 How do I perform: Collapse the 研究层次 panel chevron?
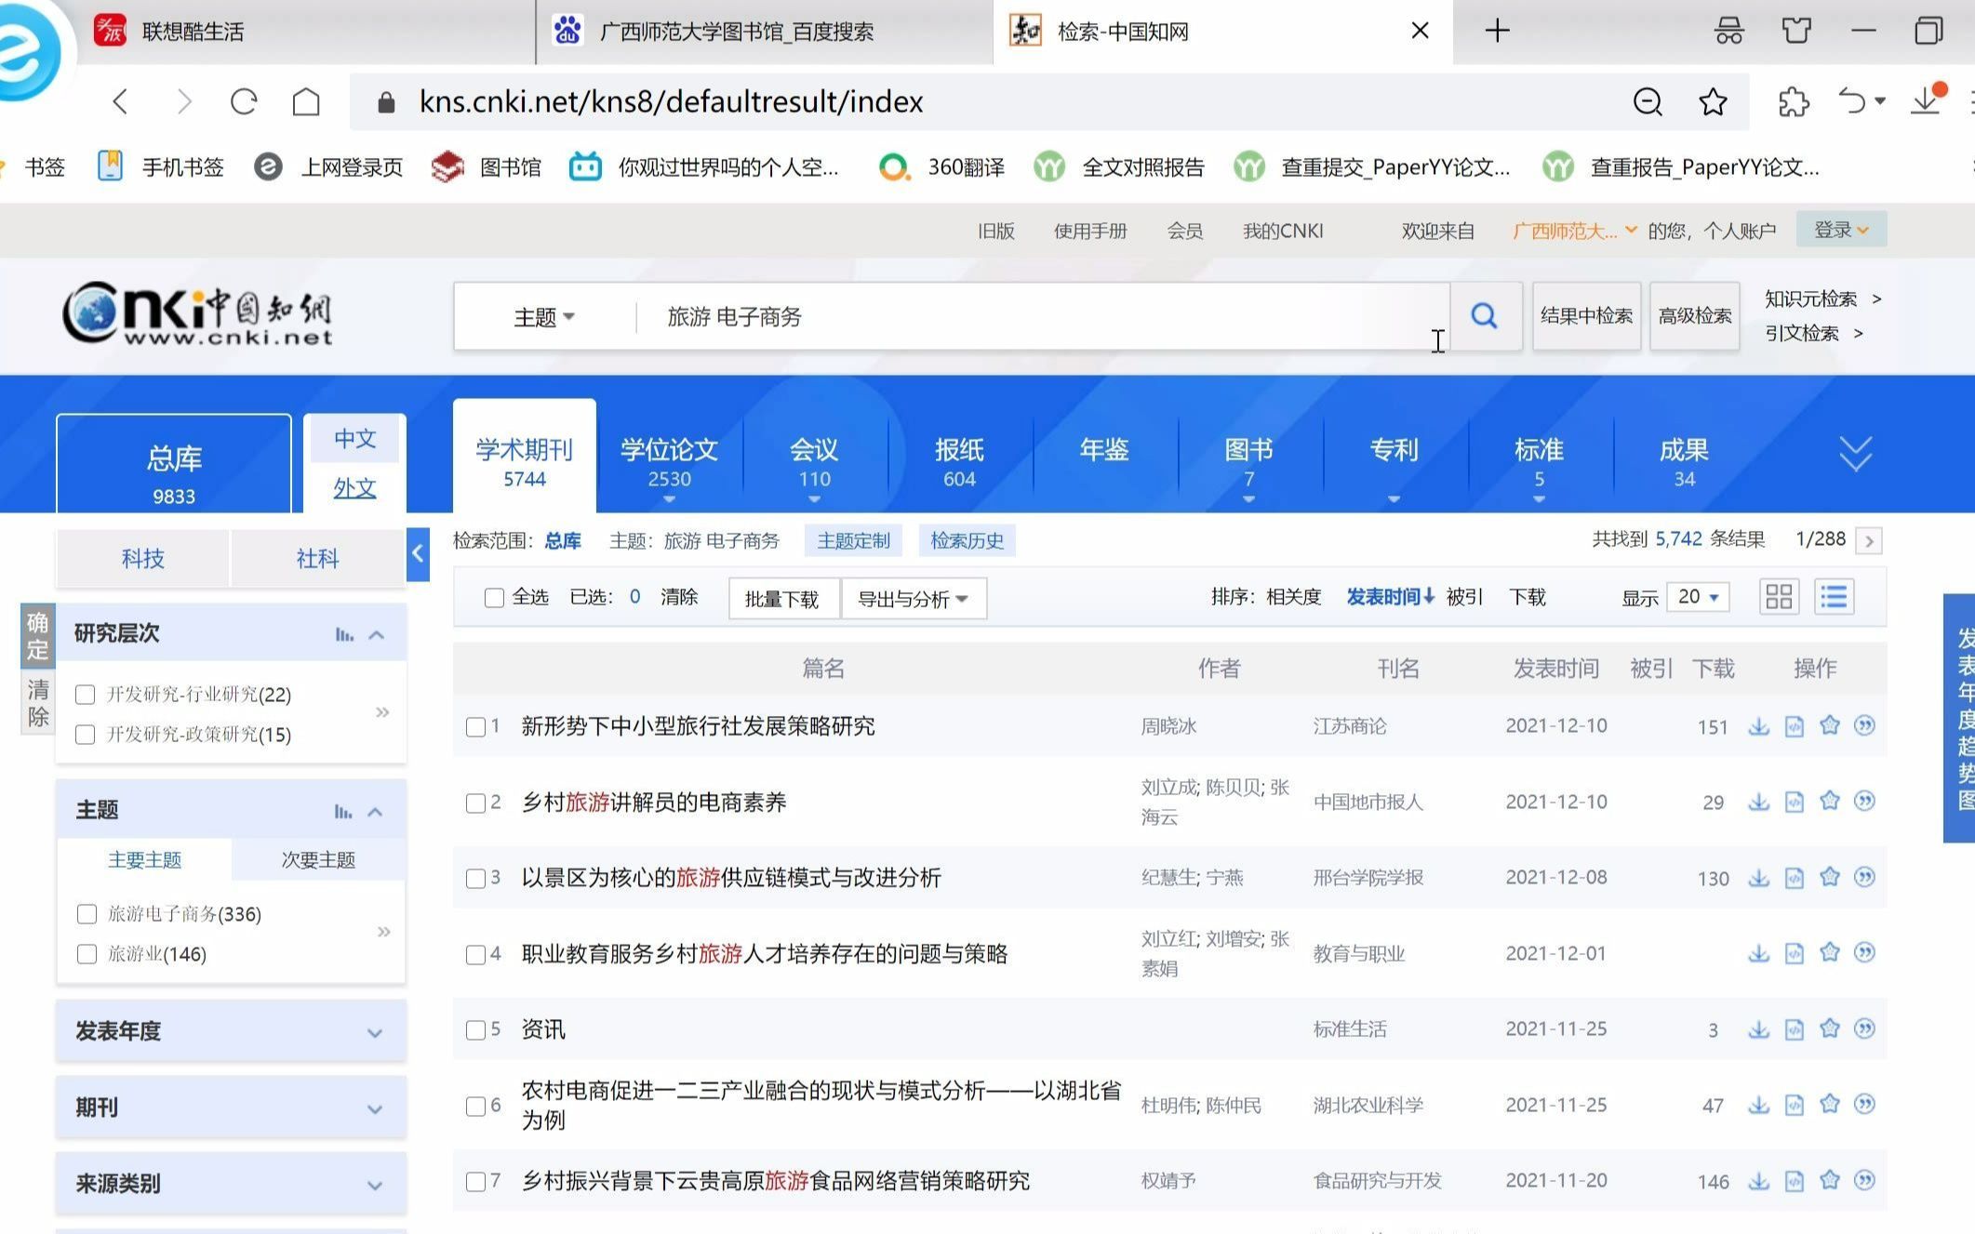(x=377, y=634)
